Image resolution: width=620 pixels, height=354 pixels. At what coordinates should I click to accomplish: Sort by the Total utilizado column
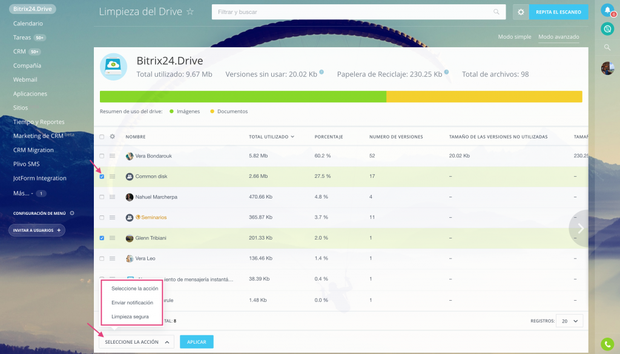click(271, 137)
